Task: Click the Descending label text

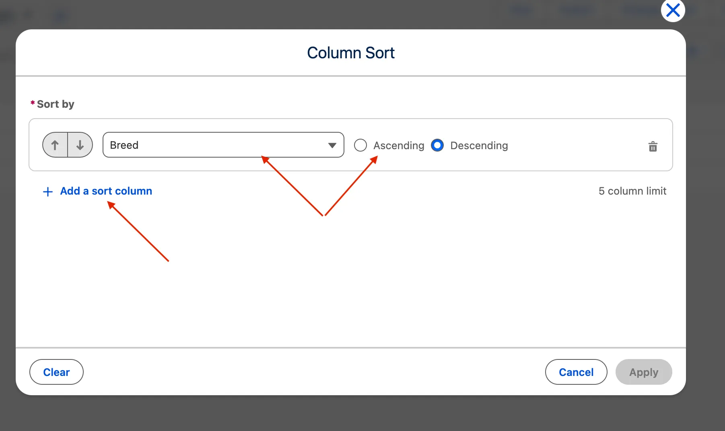Action: click(479, 146)
